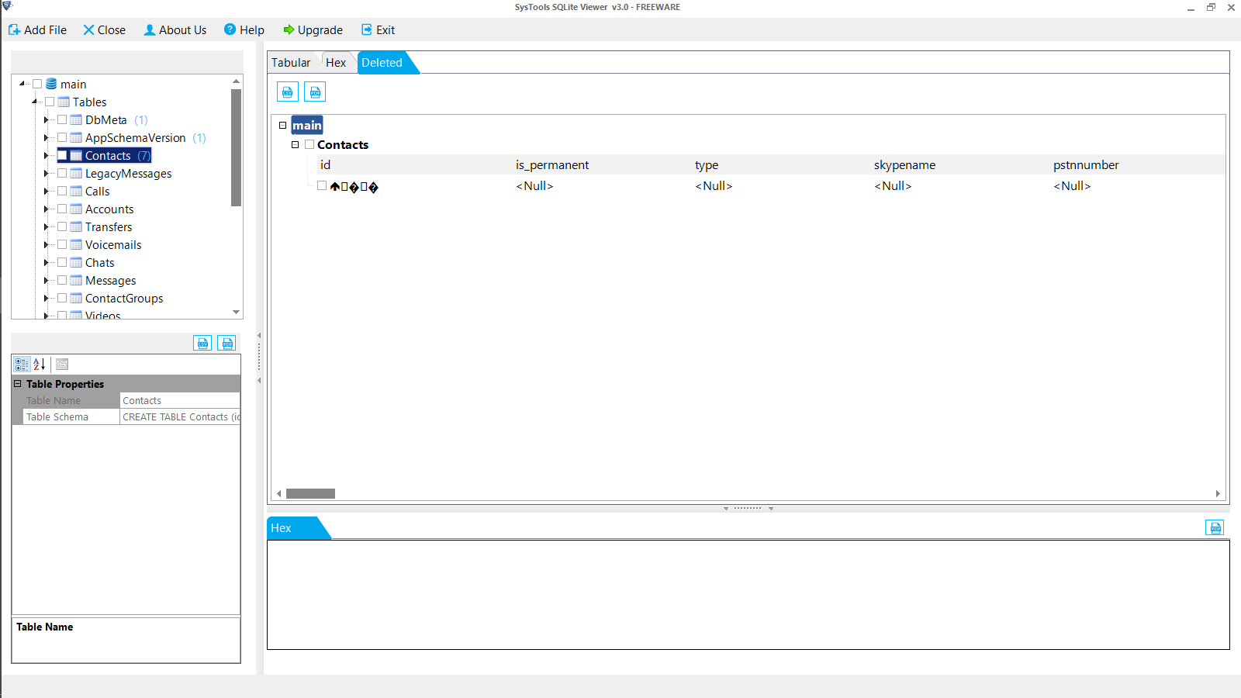This screenshot has height=698, width=1241.
Task: Click the tree vertical scrollbar thumb
Action: pos(236,147)
